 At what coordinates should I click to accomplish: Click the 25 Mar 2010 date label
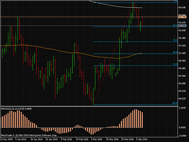coord(128,139)
